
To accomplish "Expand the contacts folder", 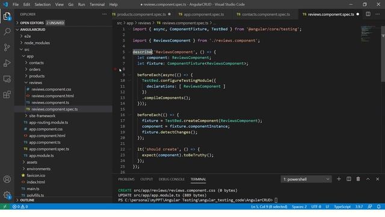I will (63, 63).
